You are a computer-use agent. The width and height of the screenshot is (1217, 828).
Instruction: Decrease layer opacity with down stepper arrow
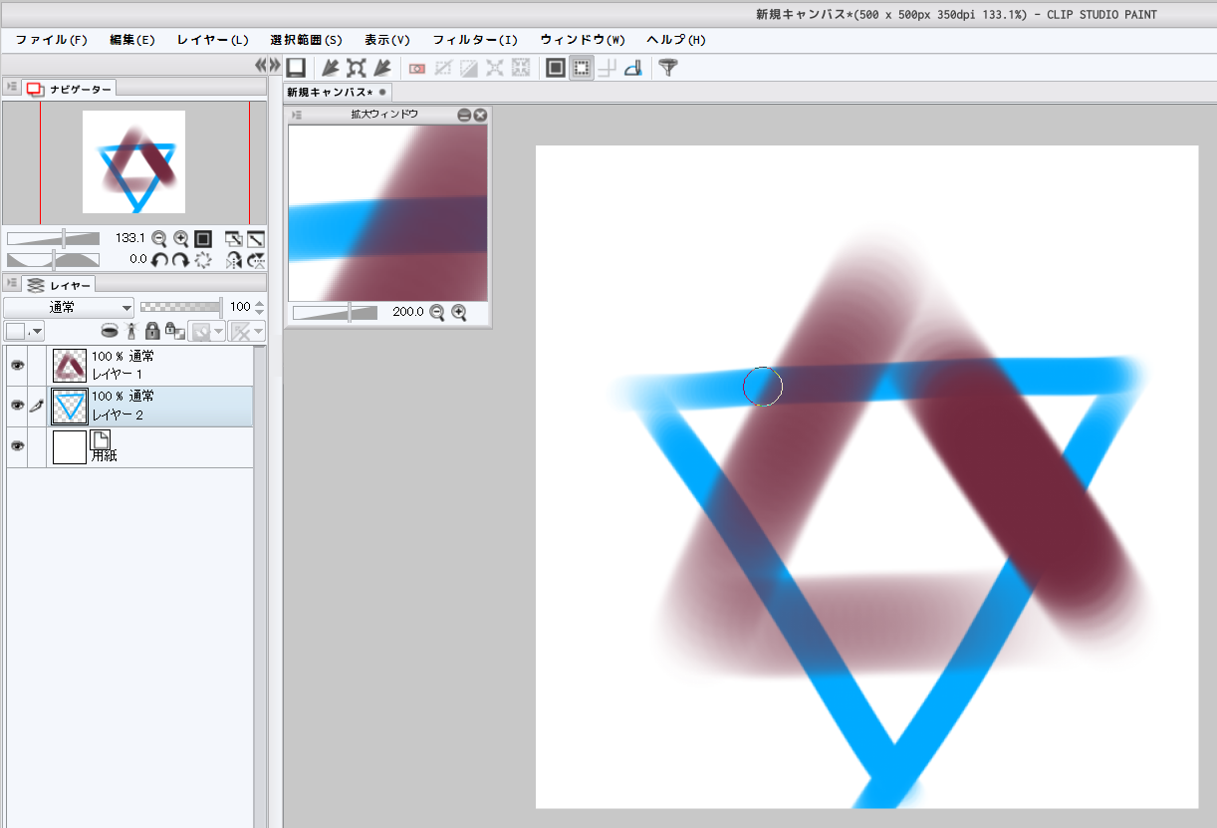[x=260, y=312]
